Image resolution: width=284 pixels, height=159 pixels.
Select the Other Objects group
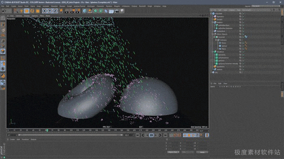tap(222, 34)
